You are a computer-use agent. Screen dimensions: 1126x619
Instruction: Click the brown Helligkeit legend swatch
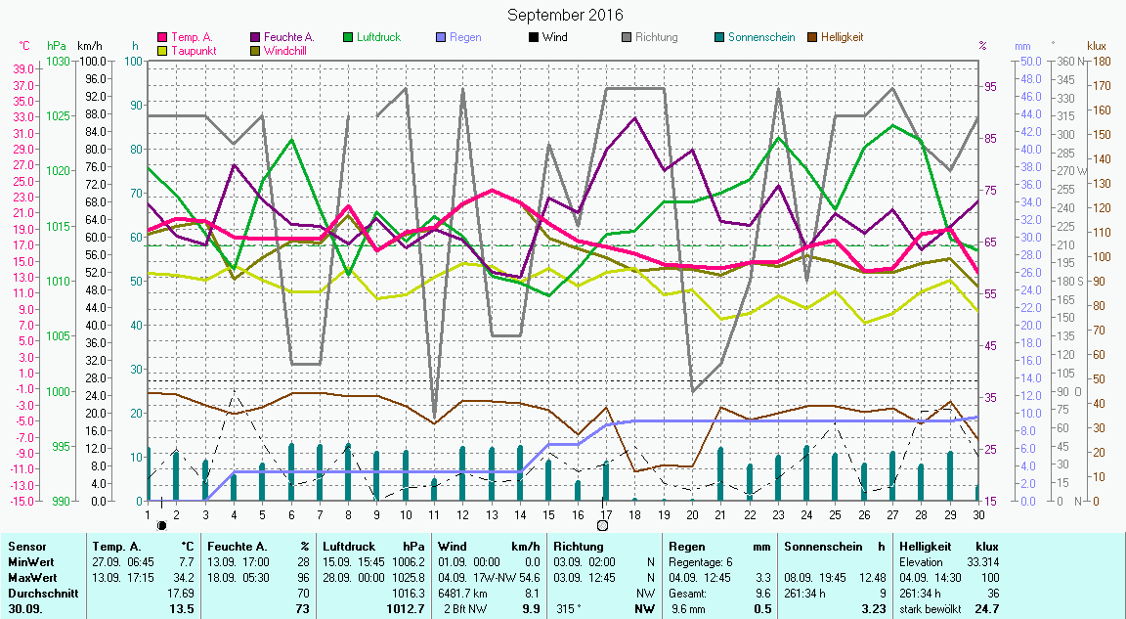click(812, 38)
